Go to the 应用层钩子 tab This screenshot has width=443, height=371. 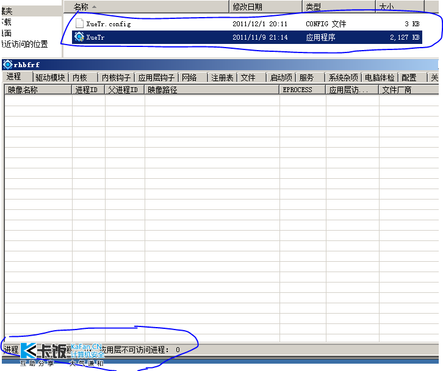click(x=156, y=77)
